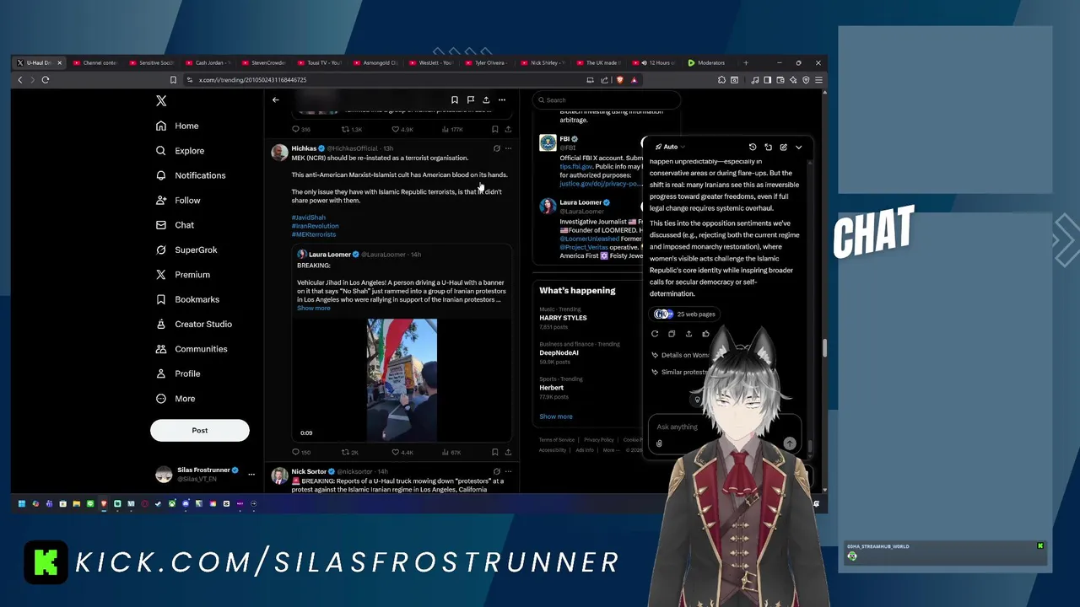This screenshot has width=1080, height=607.
Task: Open the X logo home icon
Action: [161, 100]
